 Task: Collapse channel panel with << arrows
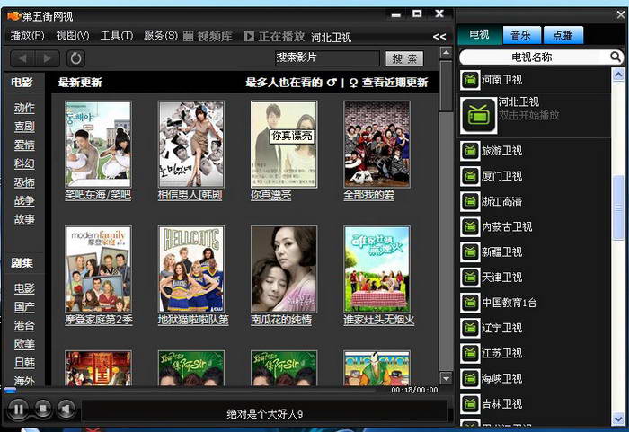(439, 37)
